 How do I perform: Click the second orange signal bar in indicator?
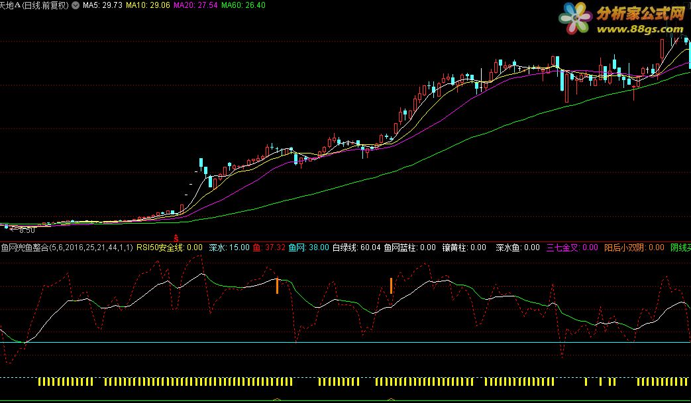point(391,285)
